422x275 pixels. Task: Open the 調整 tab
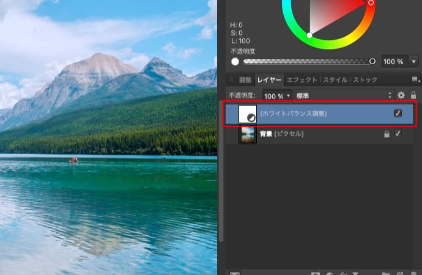tap(245, 80)
